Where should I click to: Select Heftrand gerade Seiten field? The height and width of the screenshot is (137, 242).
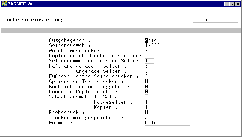148,66
